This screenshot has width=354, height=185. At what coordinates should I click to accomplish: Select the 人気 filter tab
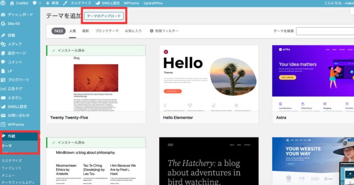(x=73, y=31)
